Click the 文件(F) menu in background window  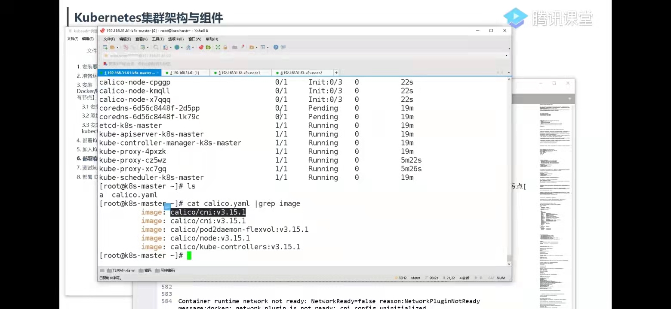tap(73, 39)
